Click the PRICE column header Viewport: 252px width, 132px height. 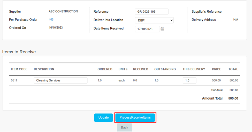click(x=217, y=69)
